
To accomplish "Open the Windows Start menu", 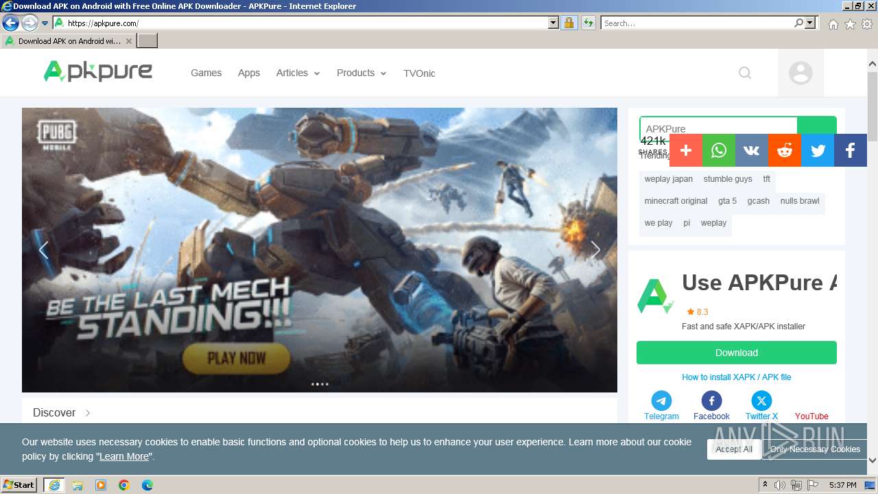I will click(19, 485).
